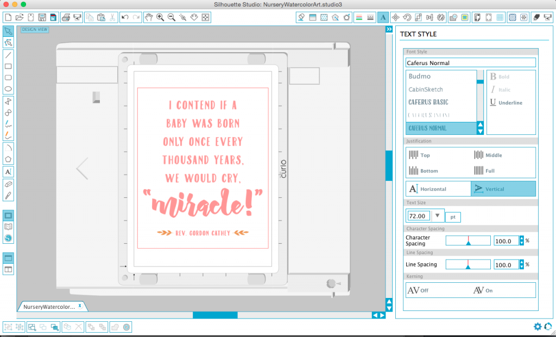This screenshot has height=337, width=556.
Task: Click the pt unit button
Action: point(453,217)
